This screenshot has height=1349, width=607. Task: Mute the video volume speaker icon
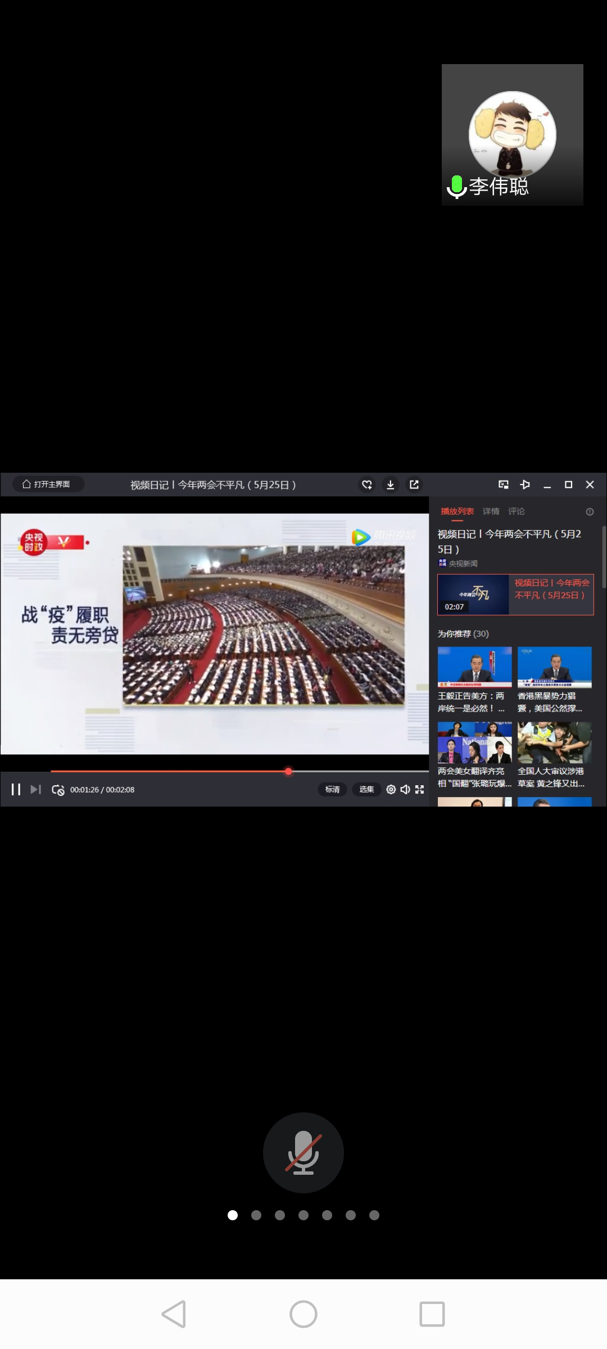[x=405, y=790]
